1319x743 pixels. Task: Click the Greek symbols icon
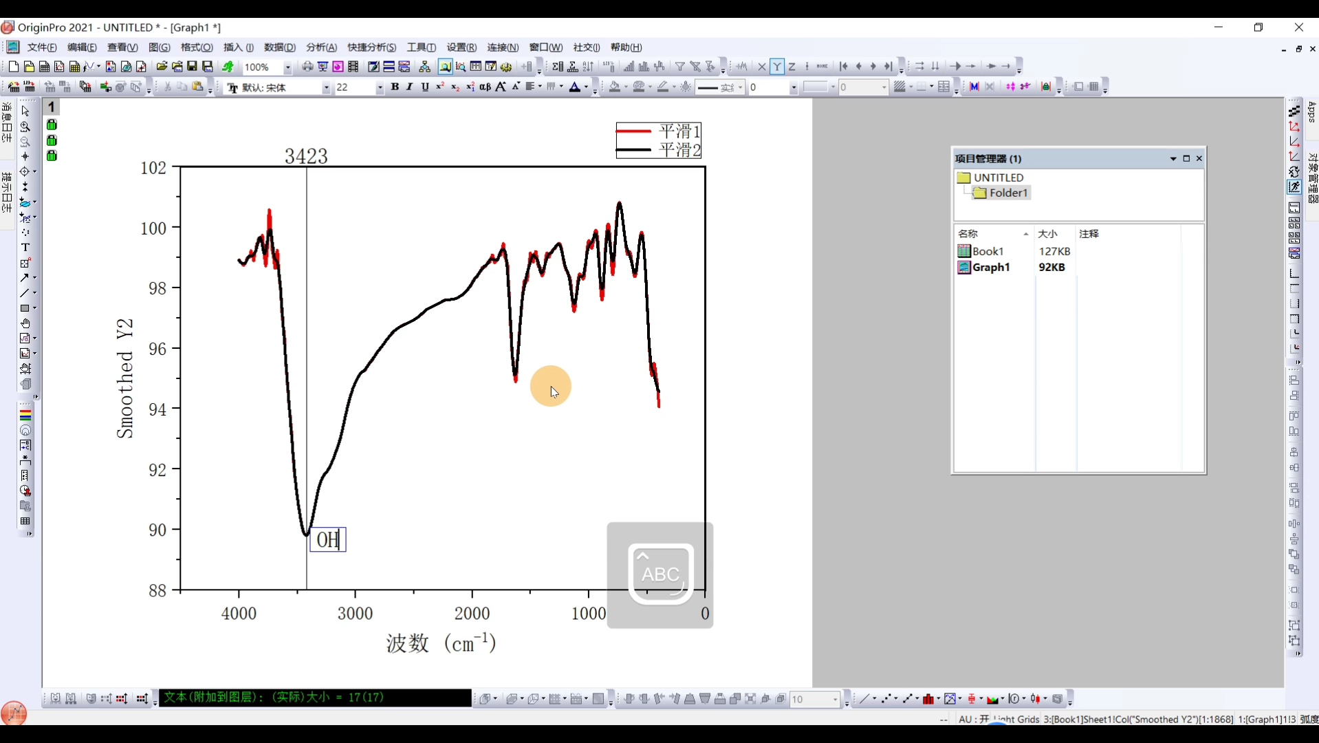click(486, 87)
